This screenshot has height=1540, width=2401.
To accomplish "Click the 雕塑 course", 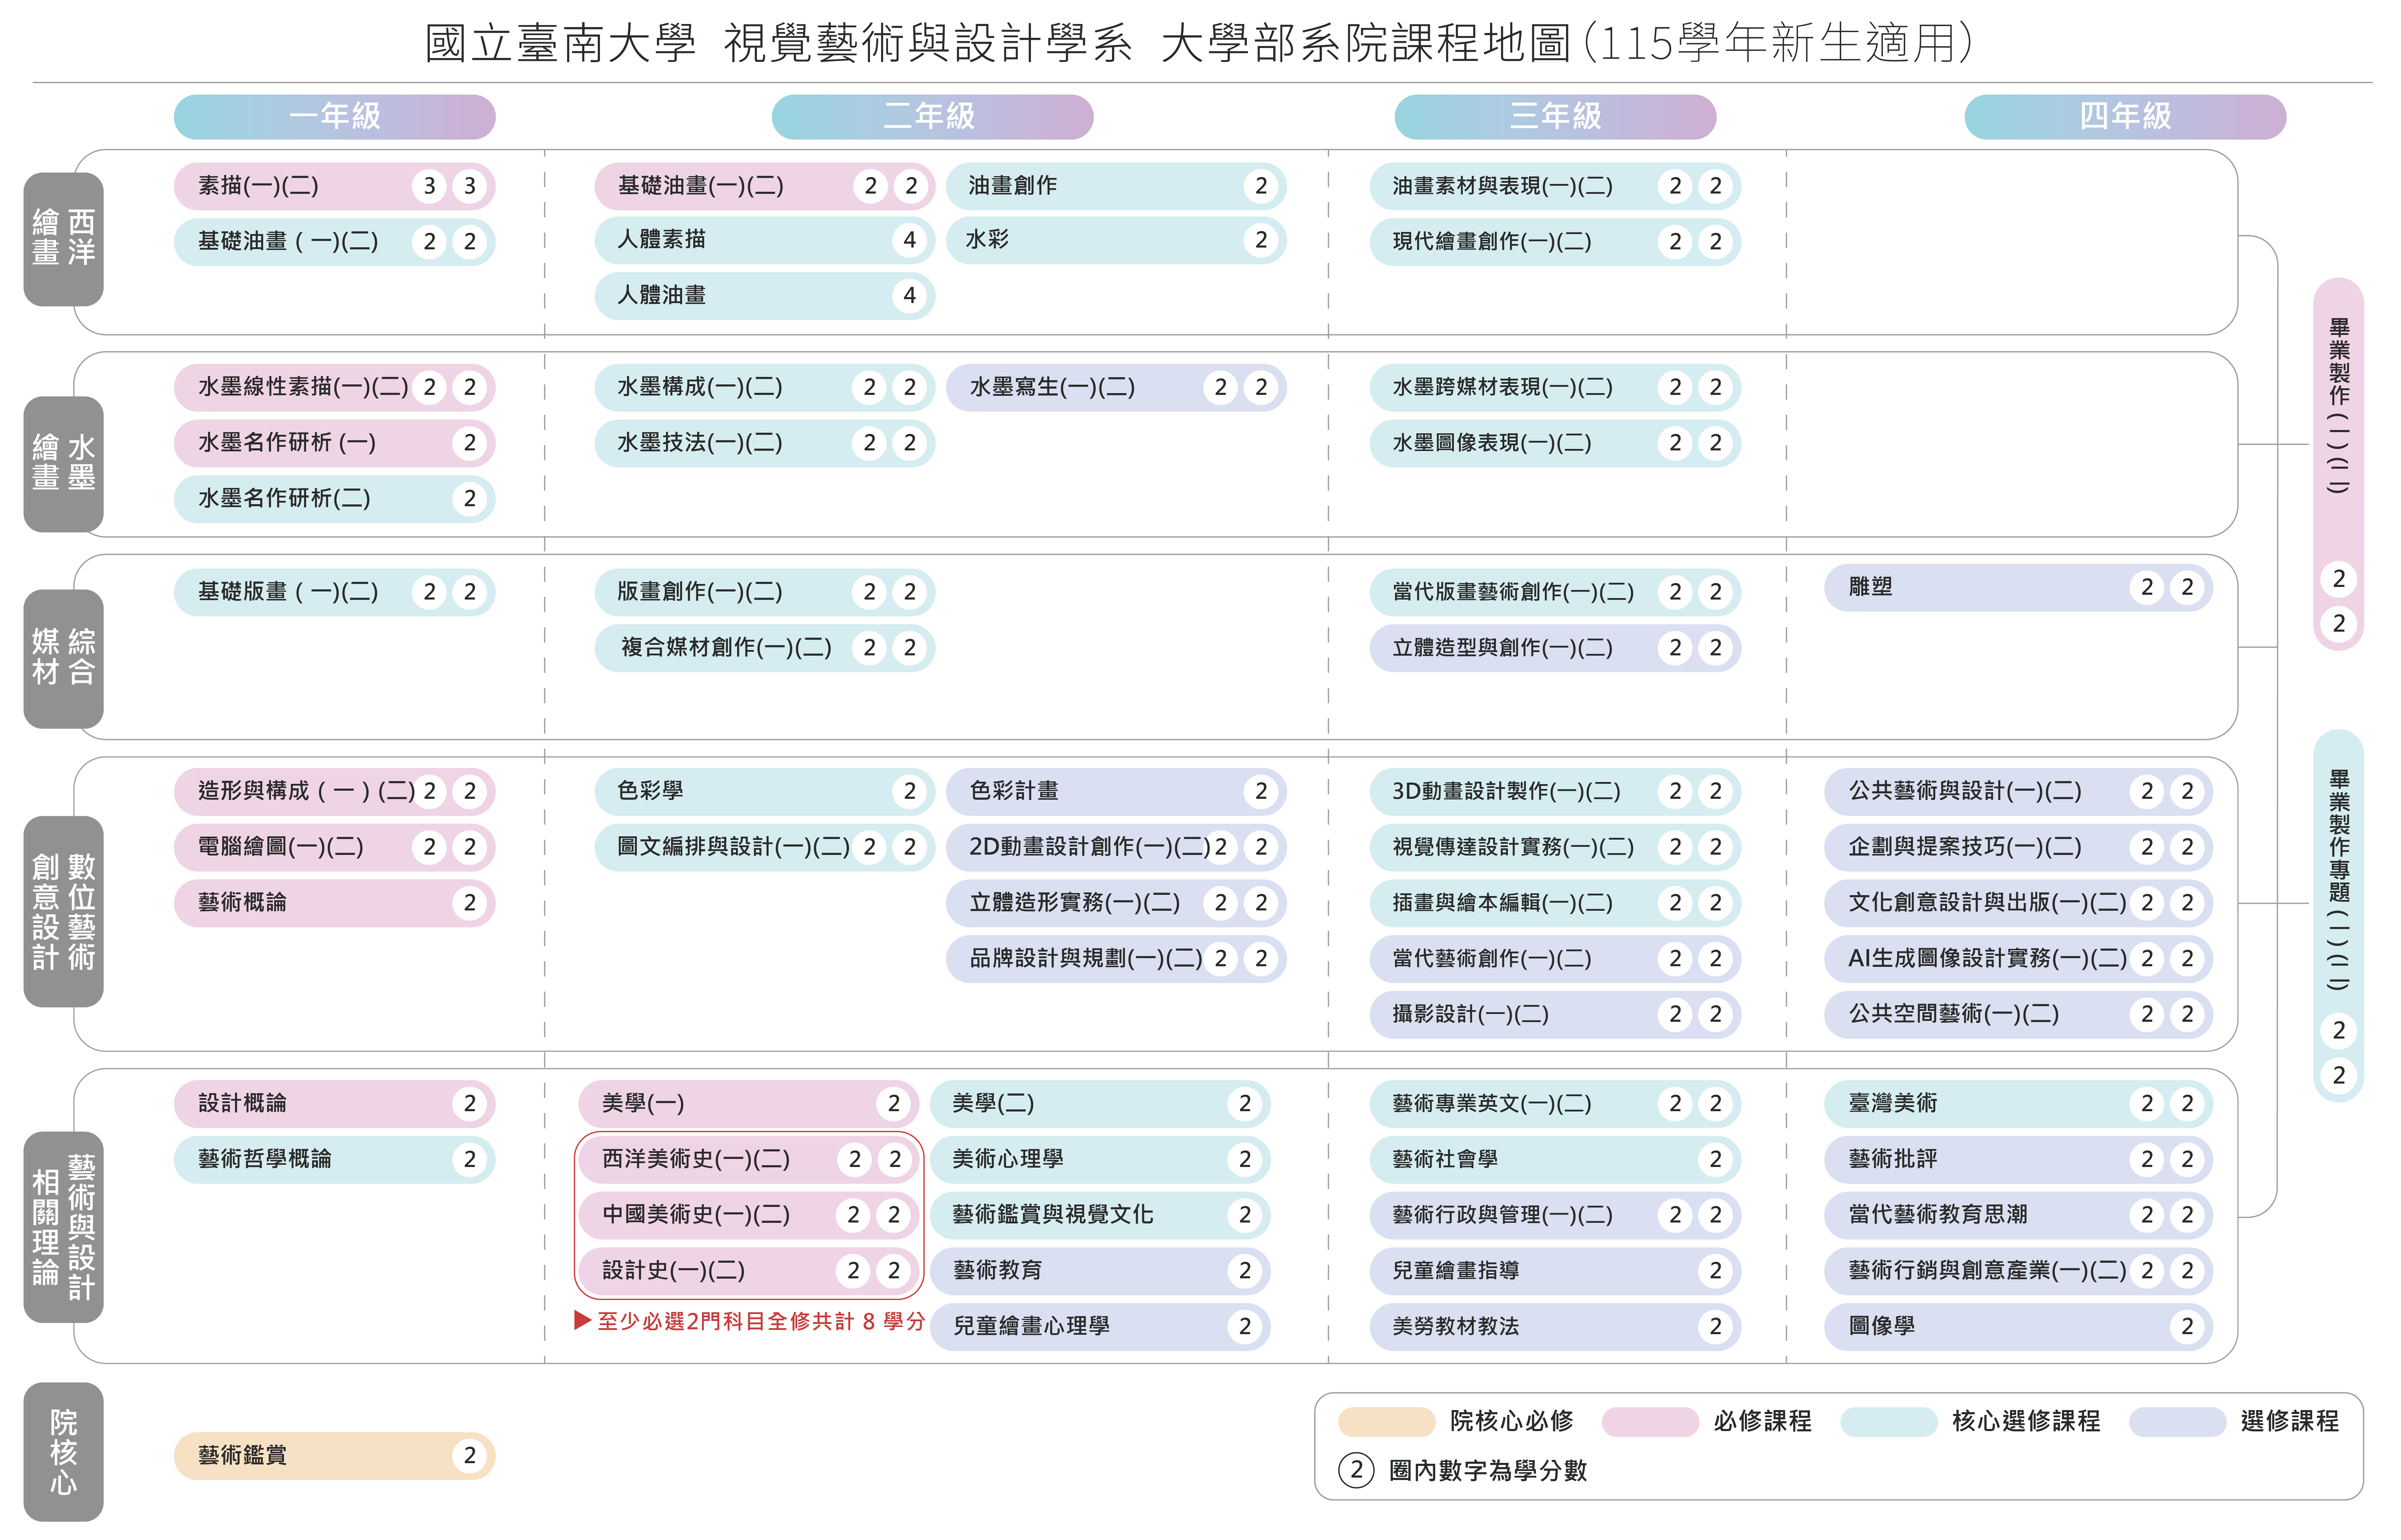I will [2018, 588].
